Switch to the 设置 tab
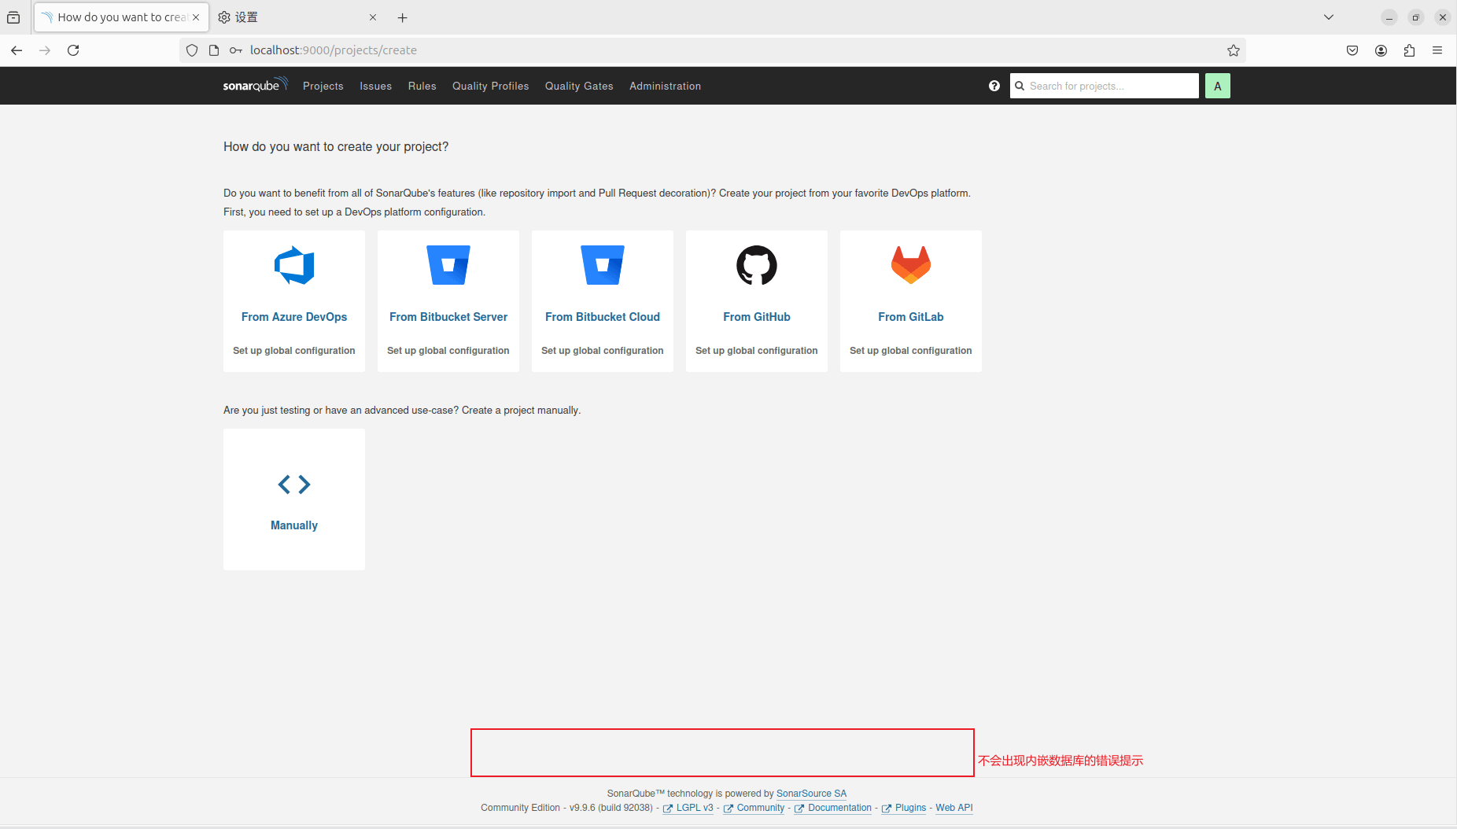 tap(298, 17)
